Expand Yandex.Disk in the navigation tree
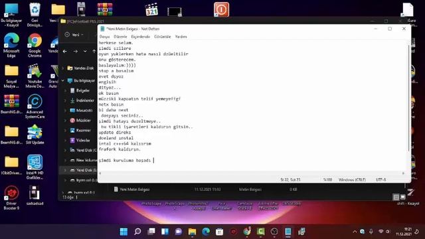425x239 pixels. point(63,68)
